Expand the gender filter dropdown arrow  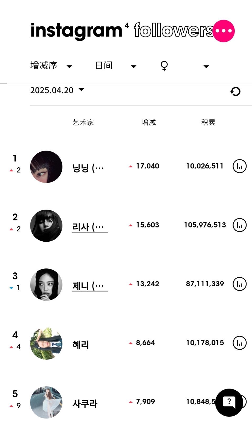pyautogui.click(x=206, y=66)
